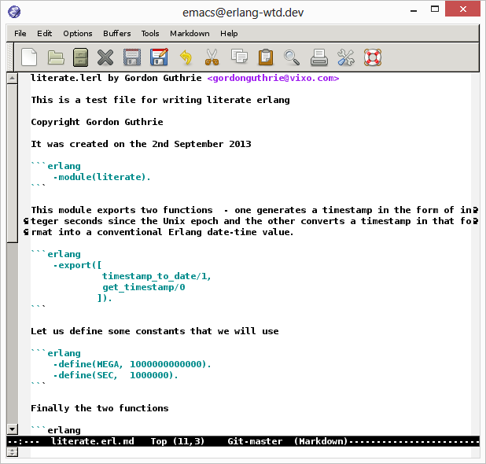Click the gordonguthrie@vixo.com email link

(x=273, y=78)
